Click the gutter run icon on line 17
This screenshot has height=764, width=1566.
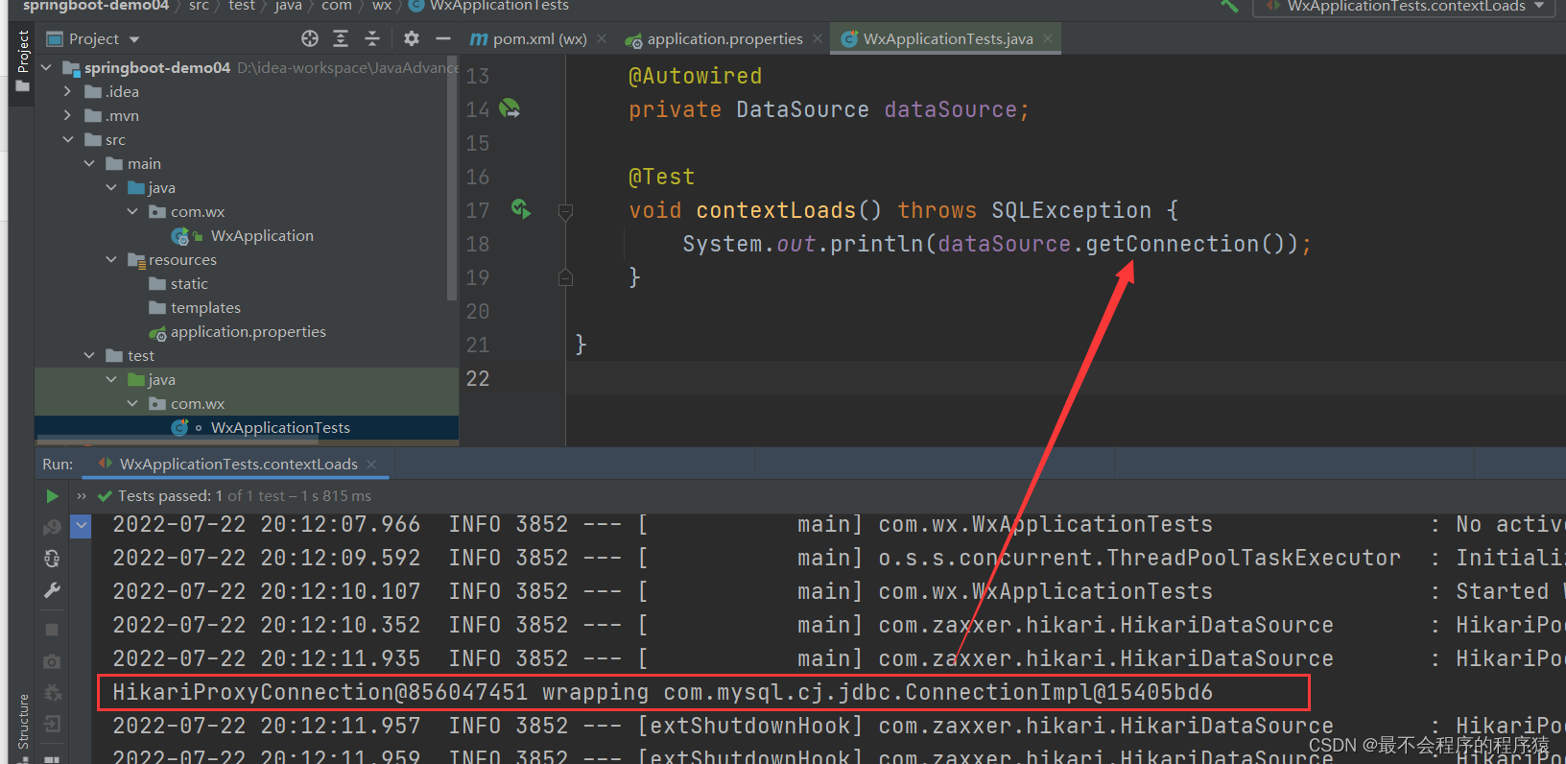point(521,208)
